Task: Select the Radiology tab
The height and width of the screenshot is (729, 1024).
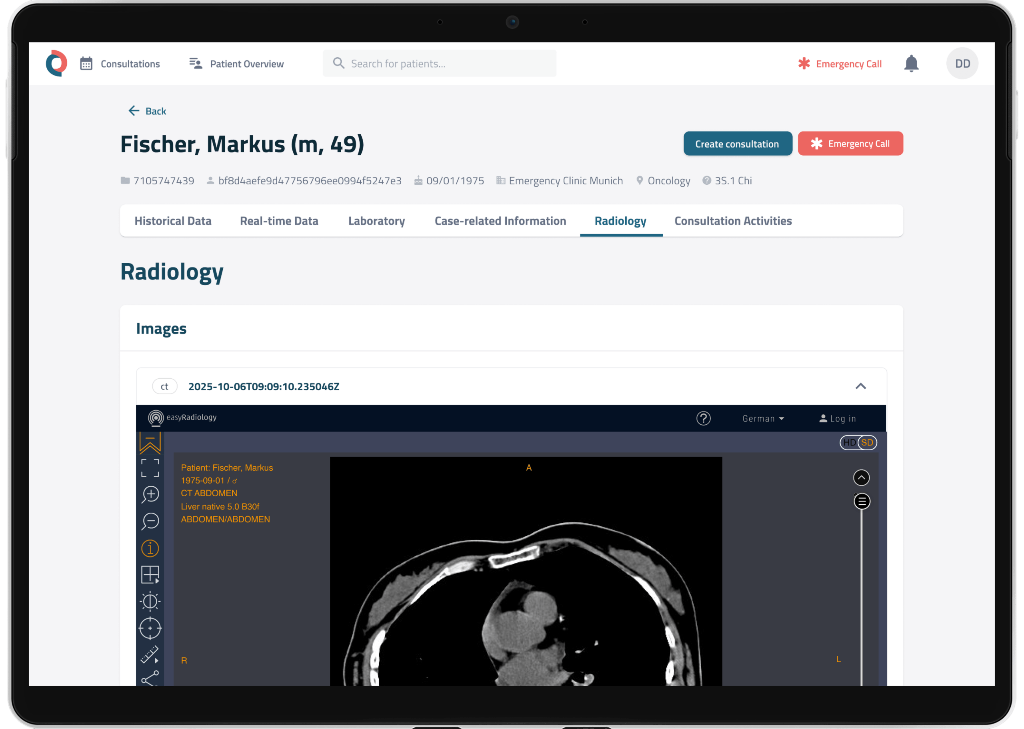Action: coord(620,221)
